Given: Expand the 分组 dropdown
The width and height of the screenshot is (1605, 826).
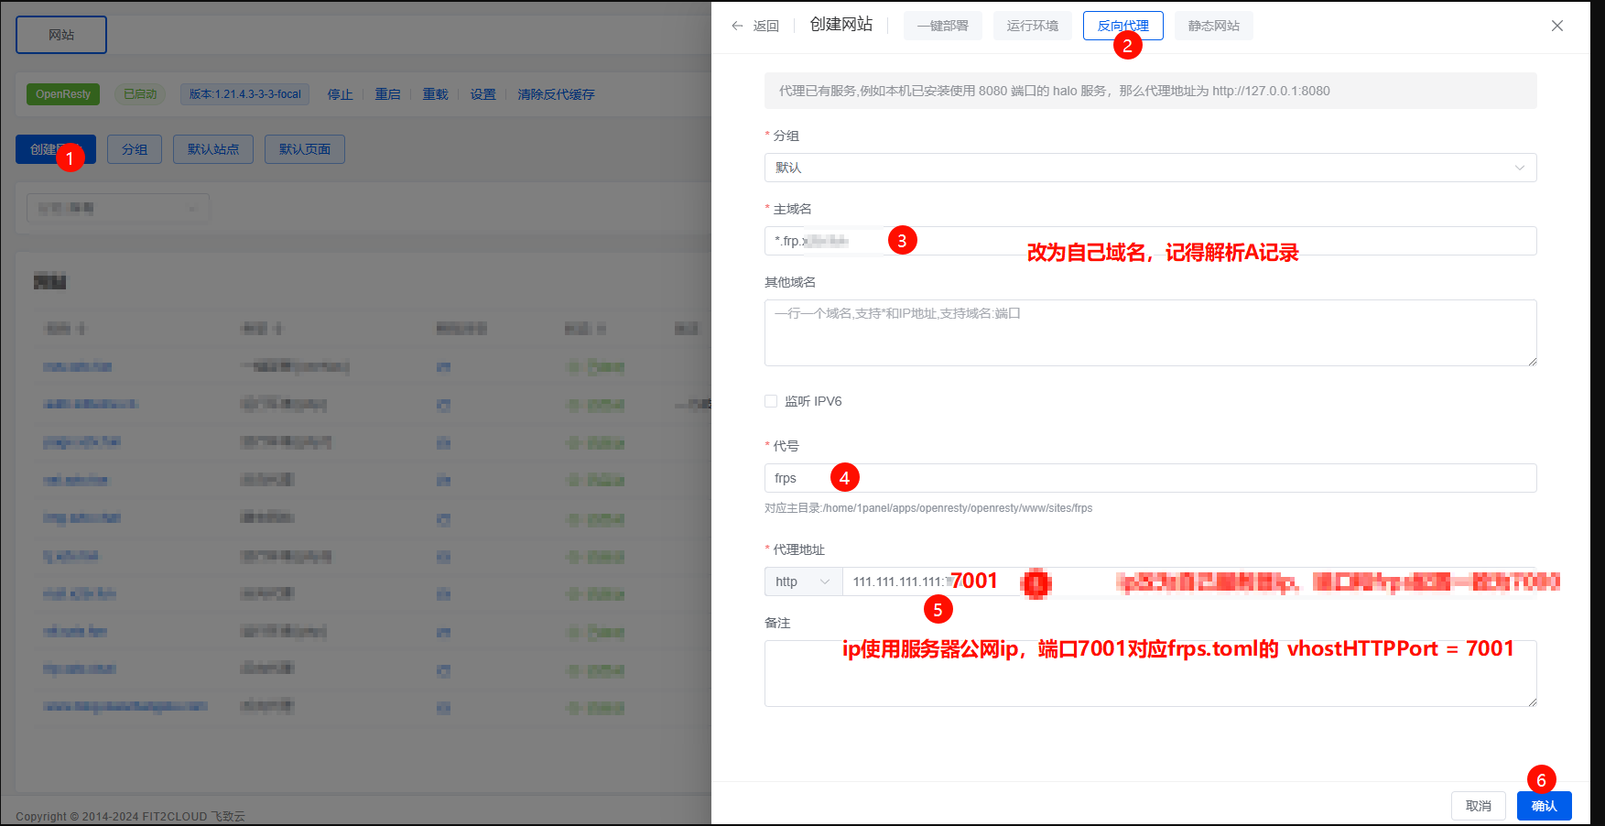Looking at the screenshot, I should (1150, 168).
